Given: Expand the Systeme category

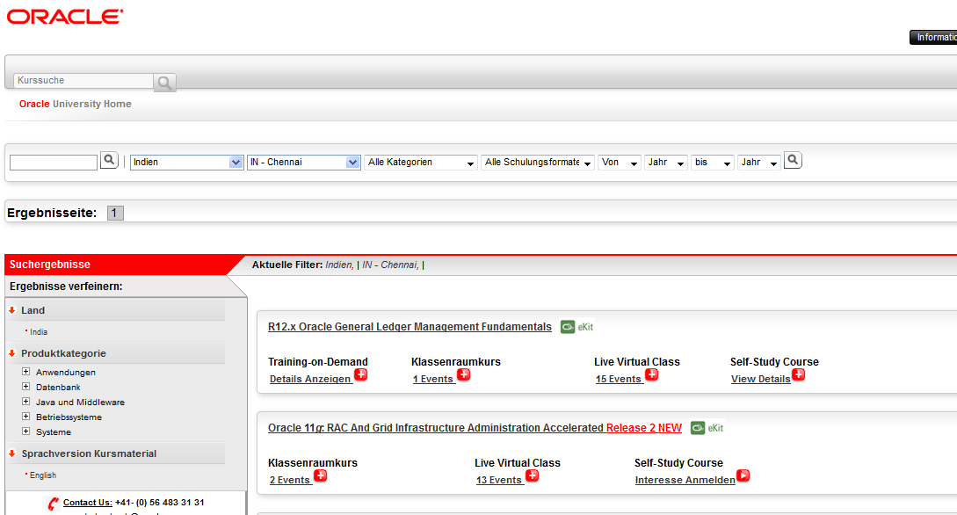Looking at the screenshot, I should coord(25,431).
